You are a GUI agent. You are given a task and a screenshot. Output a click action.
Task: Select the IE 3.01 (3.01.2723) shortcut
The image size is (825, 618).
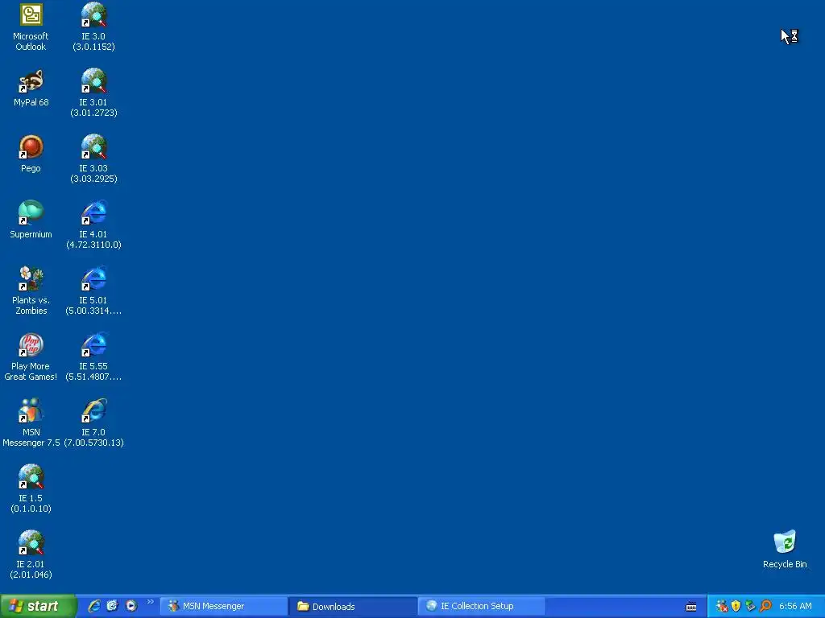point(93,93)
